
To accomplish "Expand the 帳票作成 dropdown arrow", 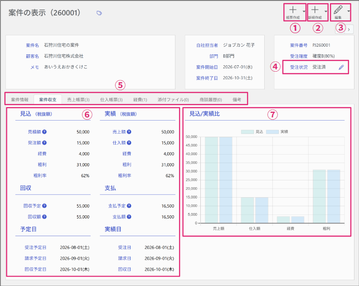I will 304,11.
